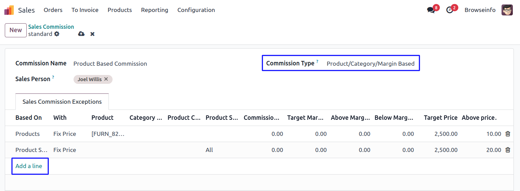520x191 pixels.
Task: Click the Sales app logo icon
Action: click(9, 10)
